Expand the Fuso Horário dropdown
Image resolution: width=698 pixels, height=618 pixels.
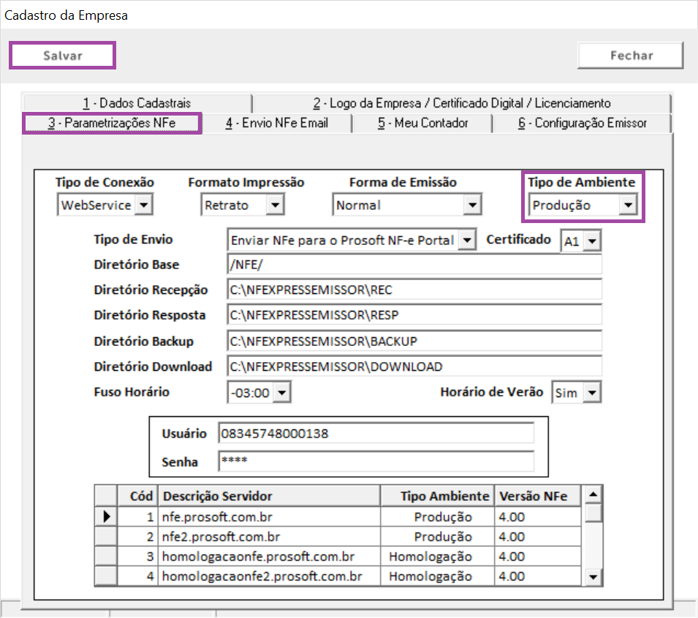point(282,393)
